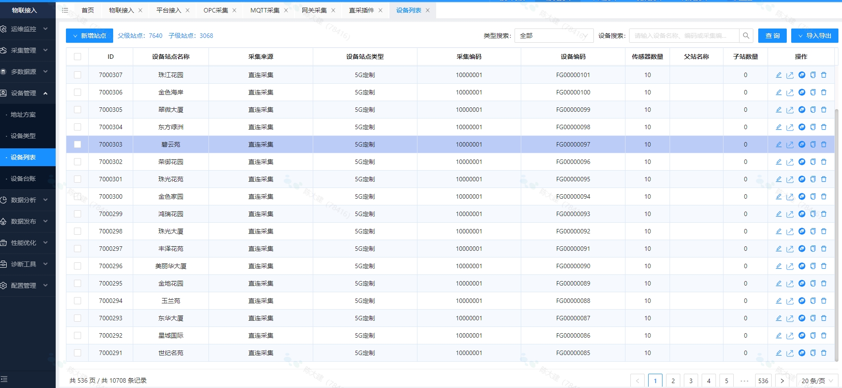842x388 pixels.
Task: Click blue chat bubble icon in 翠微大厦 row
Action: click(802, 110)
